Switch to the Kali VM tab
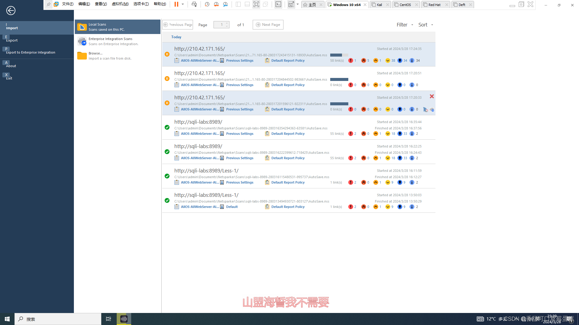 [379, 5]
